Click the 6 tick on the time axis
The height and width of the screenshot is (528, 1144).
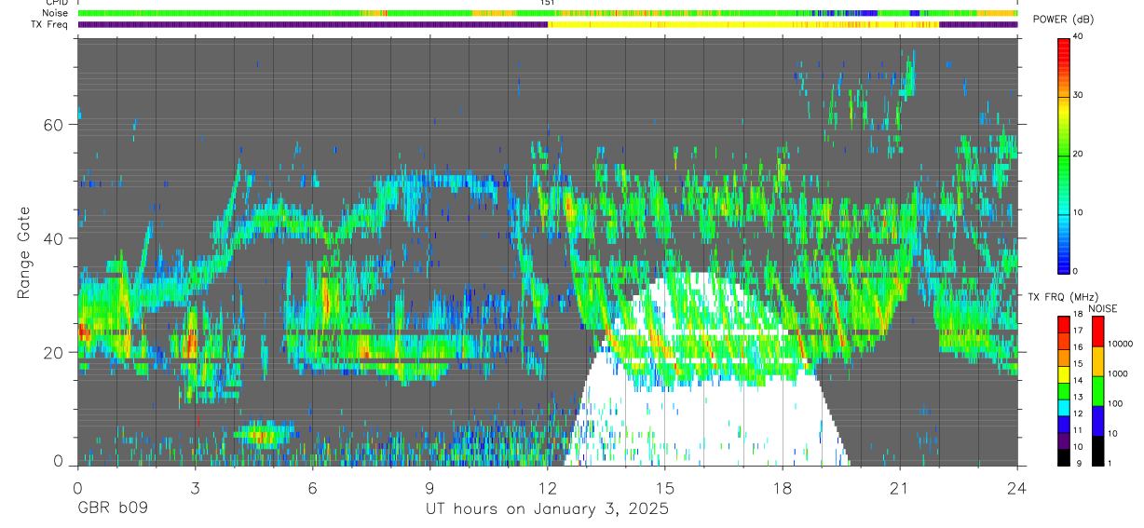click(312, 489)
